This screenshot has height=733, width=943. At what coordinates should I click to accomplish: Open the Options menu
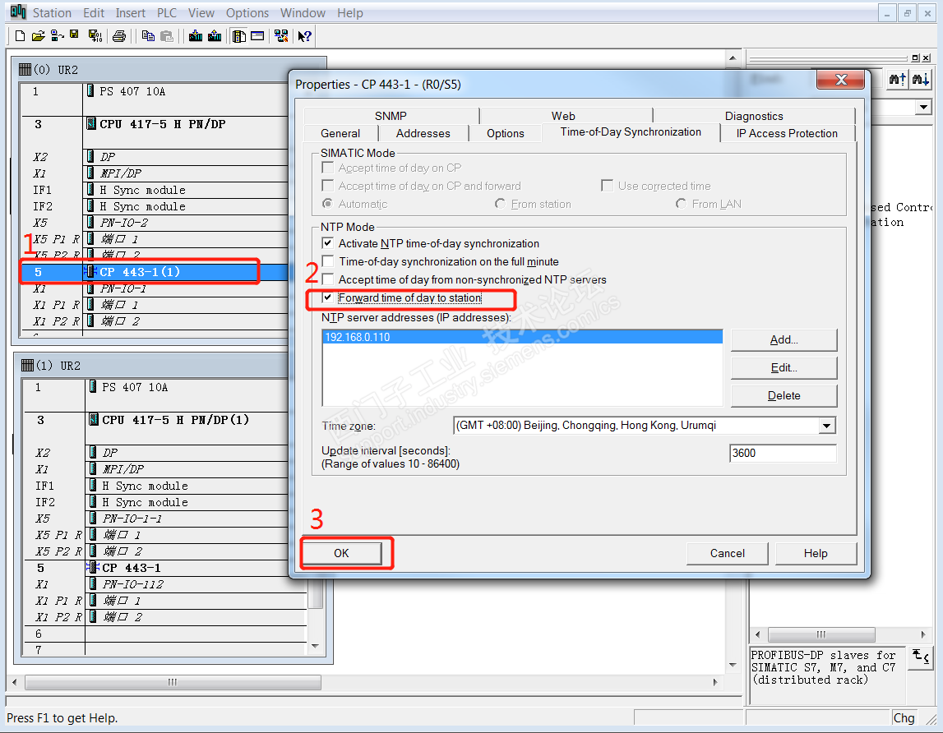[x=247, y=12]
